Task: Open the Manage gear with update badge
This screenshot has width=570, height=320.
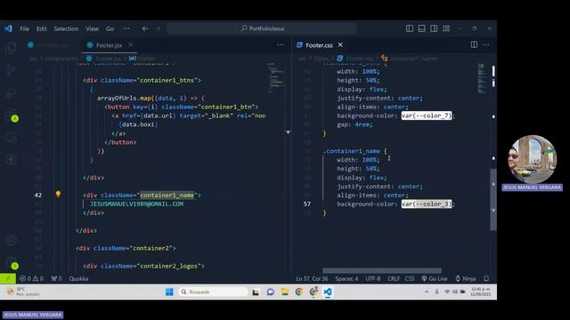Action: (x=12, y=264)
